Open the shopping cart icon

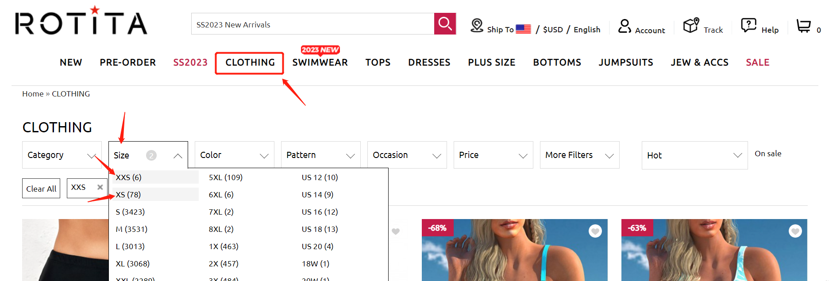803,26
